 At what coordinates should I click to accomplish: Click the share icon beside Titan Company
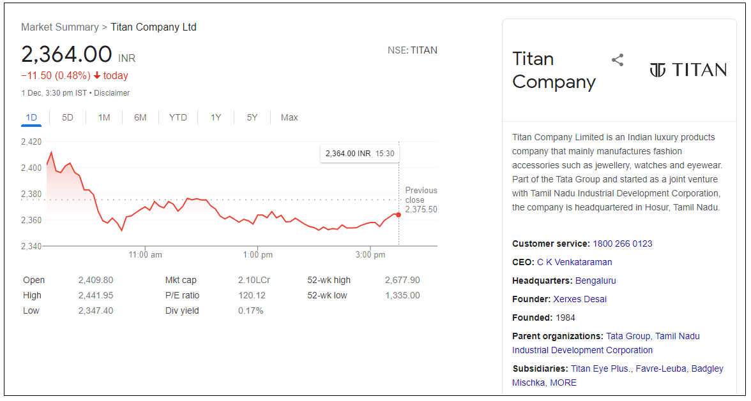(617, 60)
